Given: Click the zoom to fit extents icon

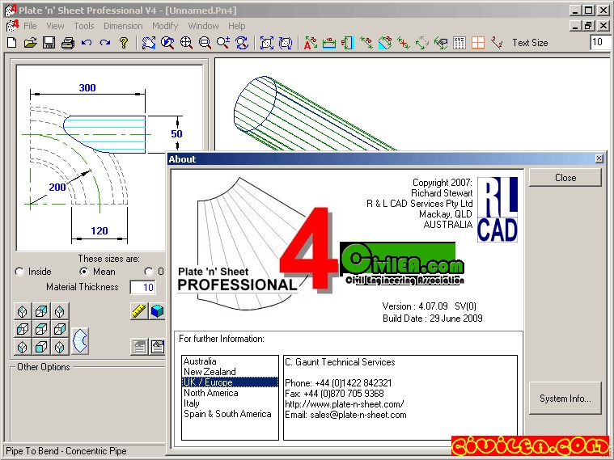Looking at the screenshot, I should tap(267, 42).
